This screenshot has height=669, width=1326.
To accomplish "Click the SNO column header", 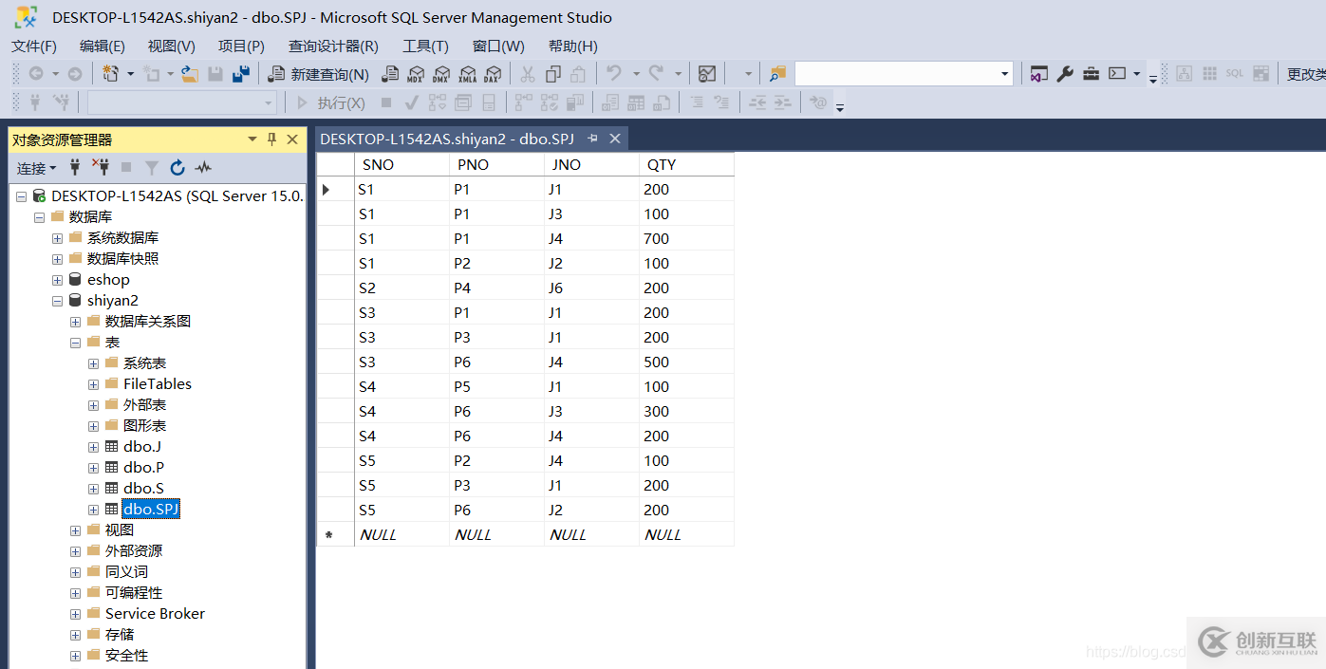I will pyautogui.click(x=402, y=164).
